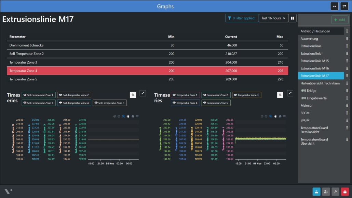The width and height of the screenshot is (352, 198).
Task: Click the '0 Filter applied' button
Action: pyautogui.click(x=242, y=18)
